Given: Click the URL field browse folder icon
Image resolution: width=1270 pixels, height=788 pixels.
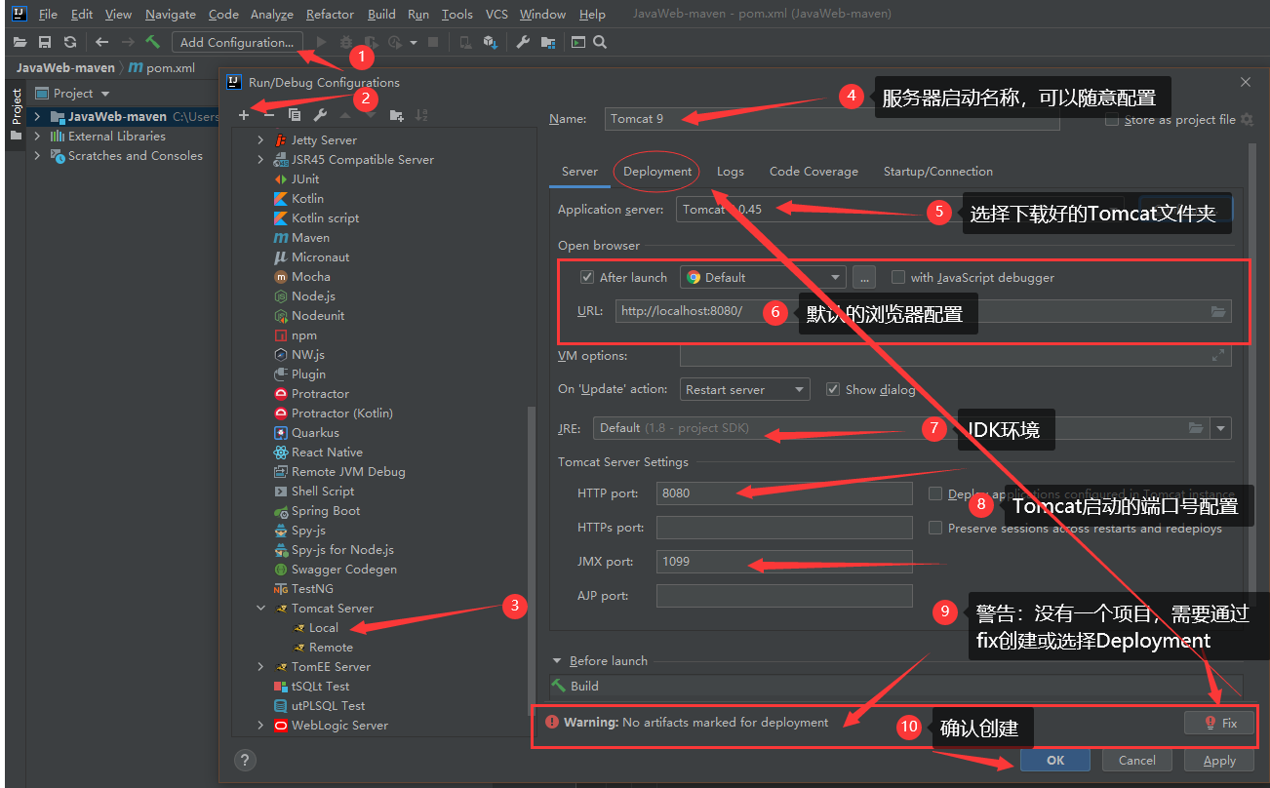Looking at the screenshot, I should tap(1218, 311).
